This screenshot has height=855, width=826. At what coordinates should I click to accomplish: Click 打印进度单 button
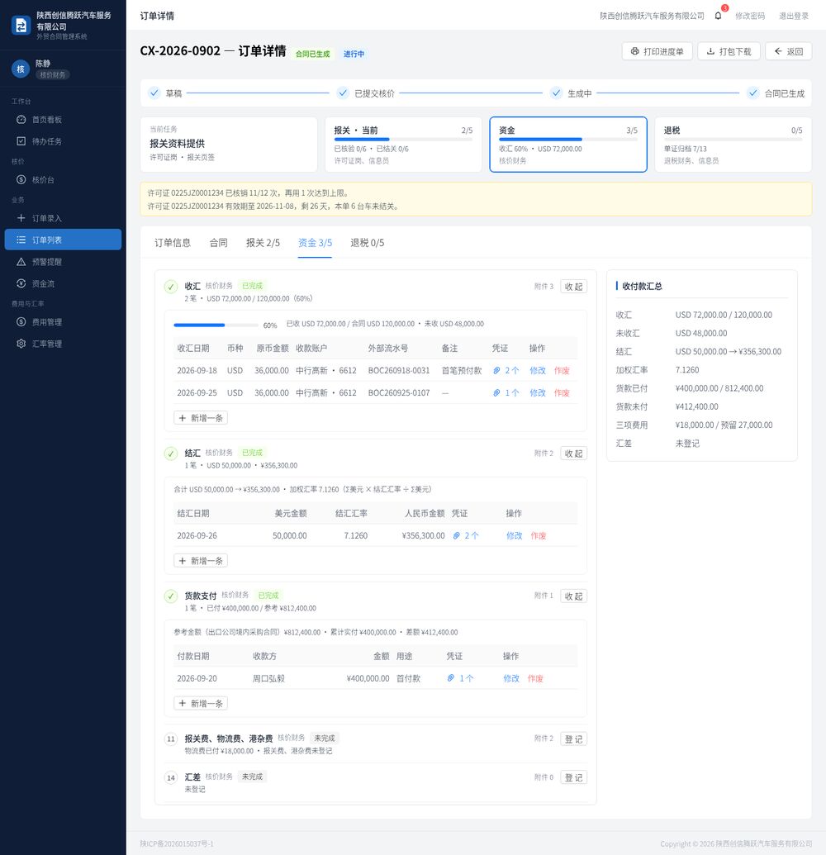(657, 51)
